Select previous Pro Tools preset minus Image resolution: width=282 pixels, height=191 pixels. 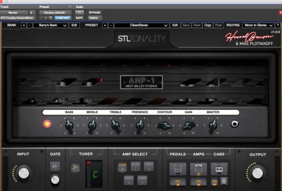pyautogui.click(x=41, y=18)
